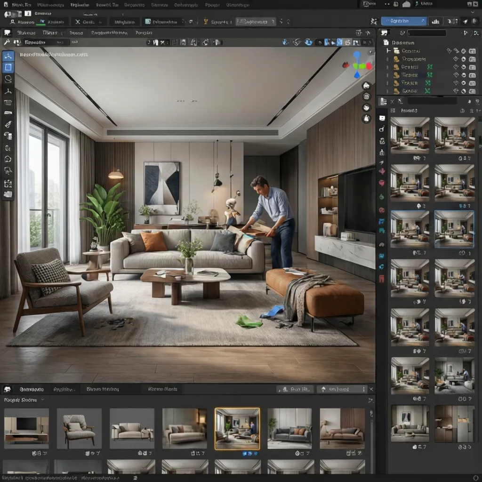Toggle render visibility for the bottom outliner item
The image size is (482, 482).
[x=472, y=90]
